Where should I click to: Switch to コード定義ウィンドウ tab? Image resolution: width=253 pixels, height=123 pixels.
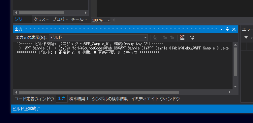34,99
